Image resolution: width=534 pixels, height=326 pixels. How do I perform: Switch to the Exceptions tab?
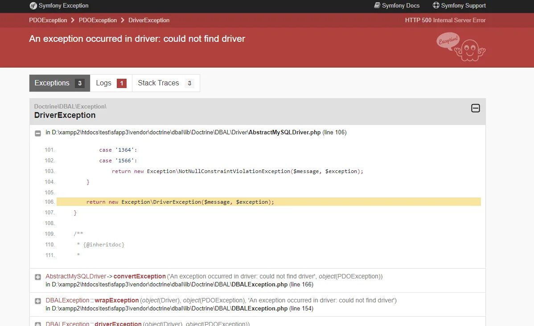[60, 83]
